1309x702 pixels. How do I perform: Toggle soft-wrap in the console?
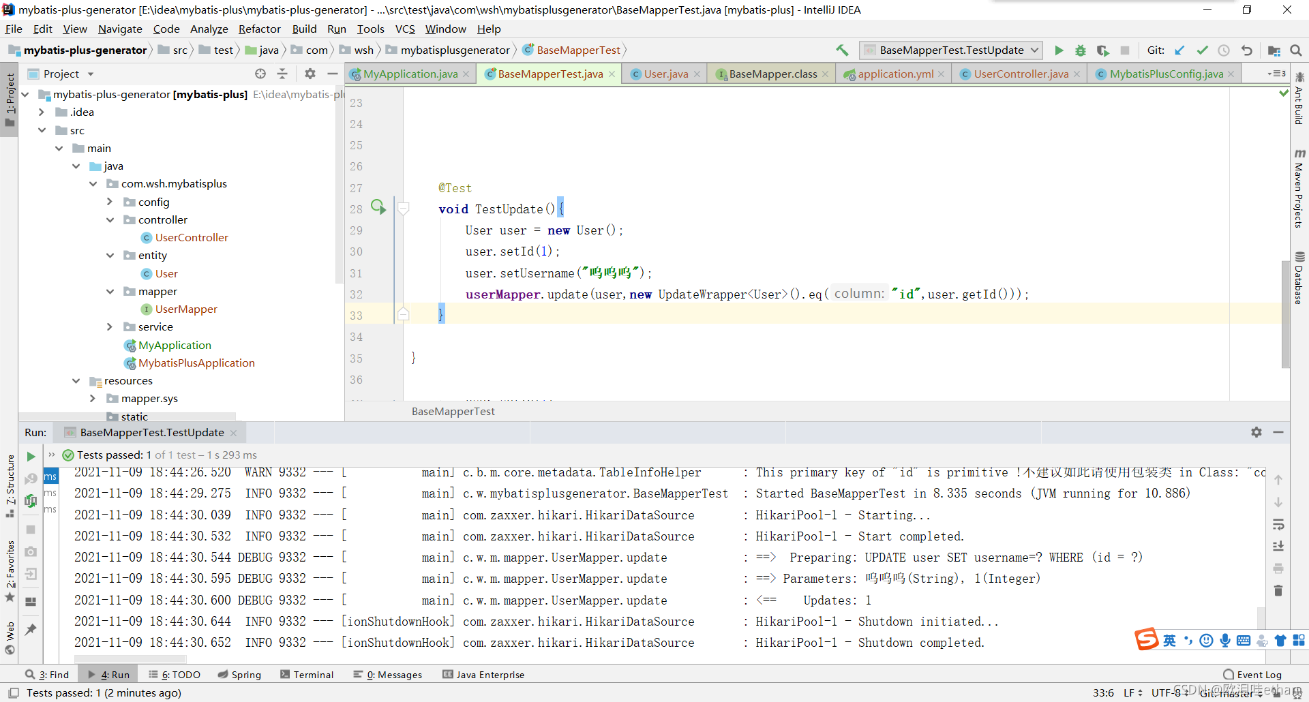click(1278, 524)
